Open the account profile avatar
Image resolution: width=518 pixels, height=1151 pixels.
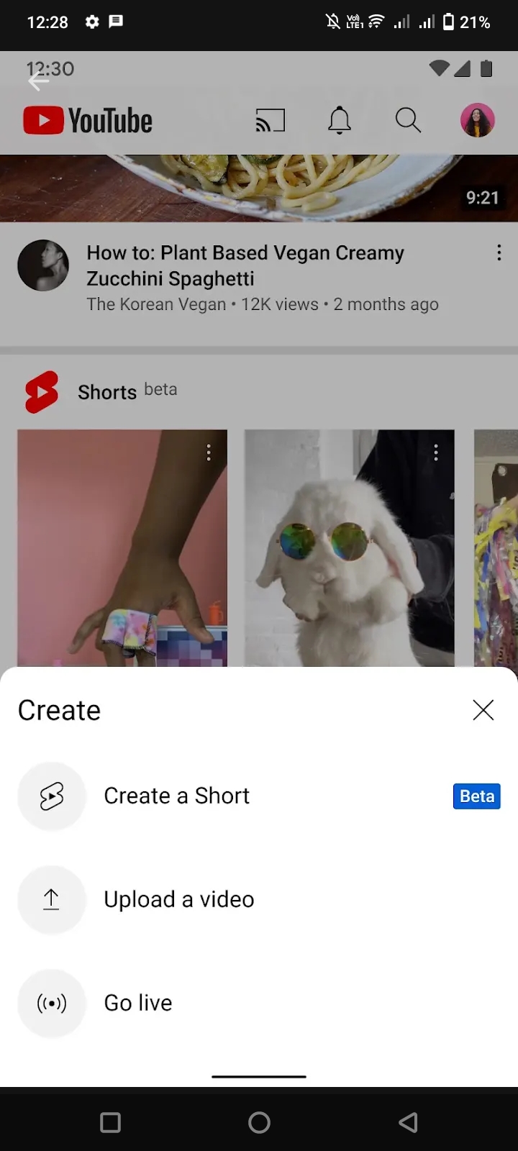pyautogui.click(x=478, y=120)
